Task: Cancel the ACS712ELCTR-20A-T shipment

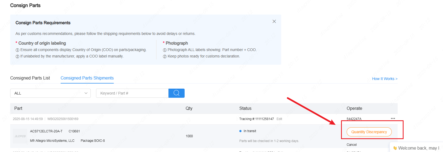Action: [x=352, y=145]
